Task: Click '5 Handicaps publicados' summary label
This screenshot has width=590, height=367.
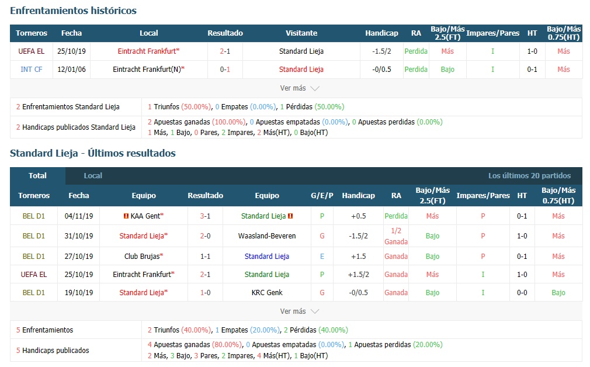Action: coord(53,351)
